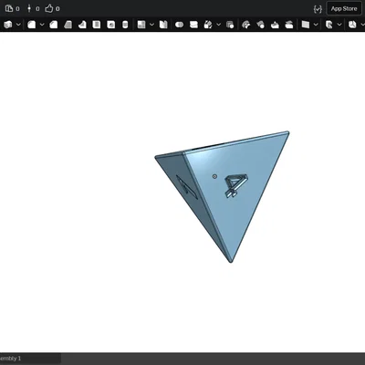This screenshot has width=365, height=365.
Task: Click the embossed number 4 on tetrahedron
Action: (x=235, y=185)
